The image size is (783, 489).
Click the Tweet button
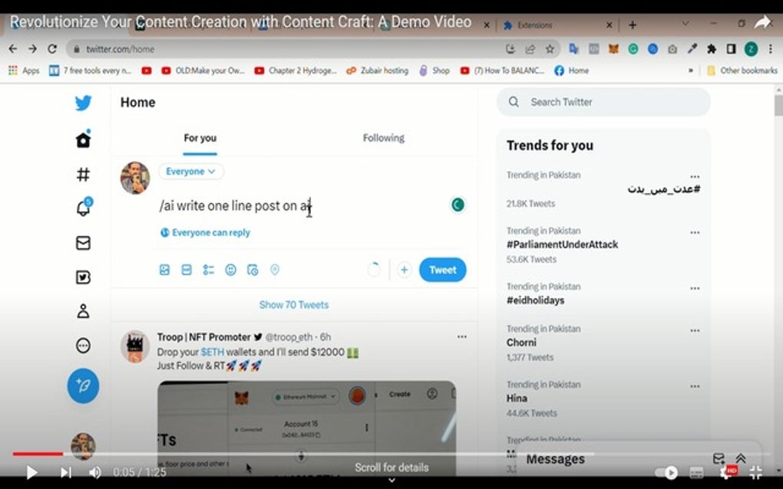point(442,270)
